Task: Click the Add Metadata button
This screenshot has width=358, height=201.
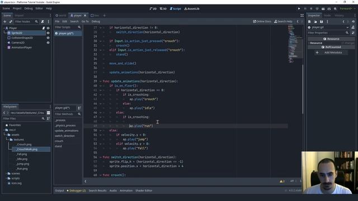Action: tap(331, 52)
